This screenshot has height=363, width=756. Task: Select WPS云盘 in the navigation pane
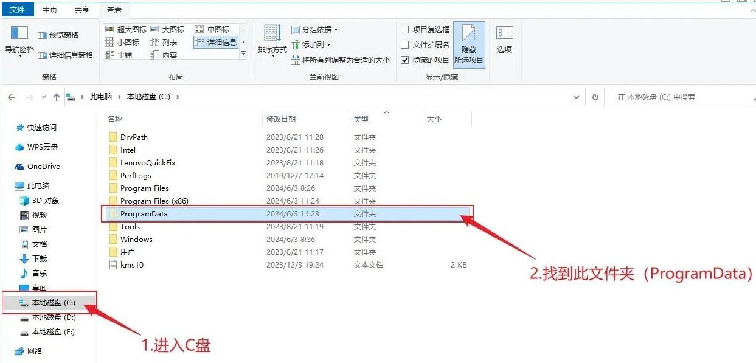tap(36, 147)
